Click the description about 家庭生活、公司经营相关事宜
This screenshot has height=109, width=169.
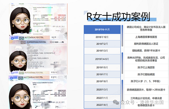click(146, 59)
